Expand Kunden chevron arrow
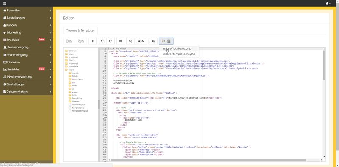This screenshot has width=339, height=167. pos(50,25)
